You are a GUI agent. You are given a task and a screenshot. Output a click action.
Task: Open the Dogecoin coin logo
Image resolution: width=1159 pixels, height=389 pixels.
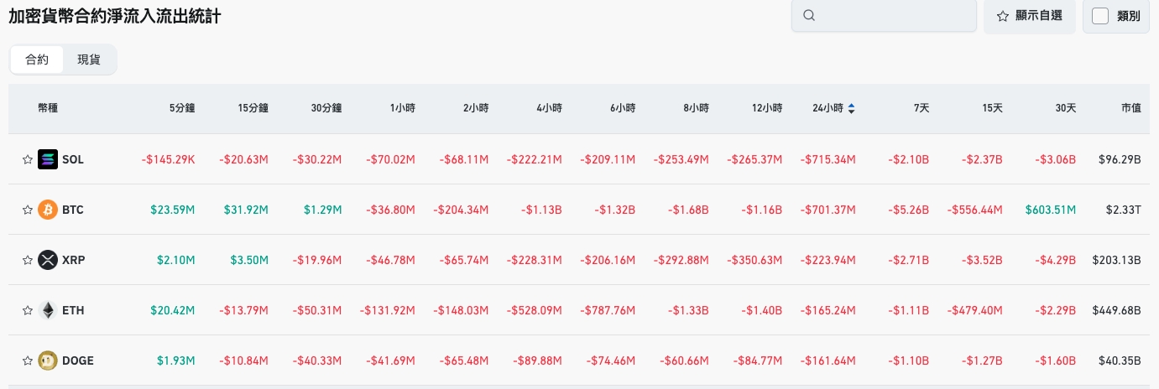48,360
